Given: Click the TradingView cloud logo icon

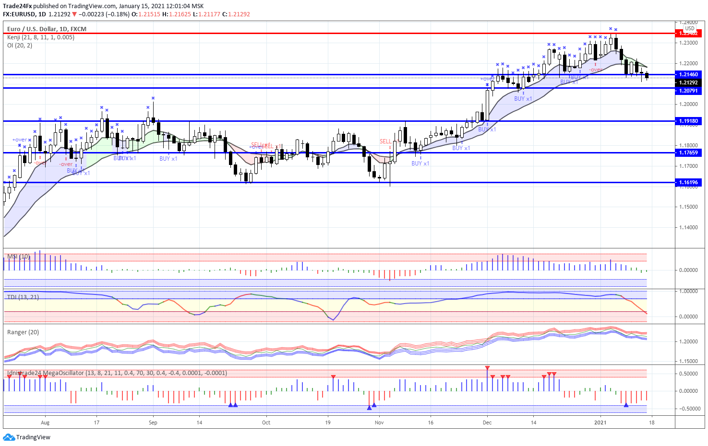Looking at the screenshot, I should [9, 437].
